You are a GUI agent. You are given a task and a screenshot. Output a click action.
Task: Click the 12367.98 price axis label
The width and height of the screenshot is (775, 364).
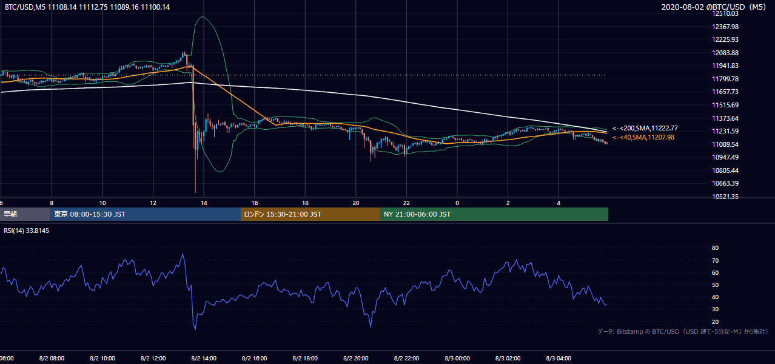725,27
